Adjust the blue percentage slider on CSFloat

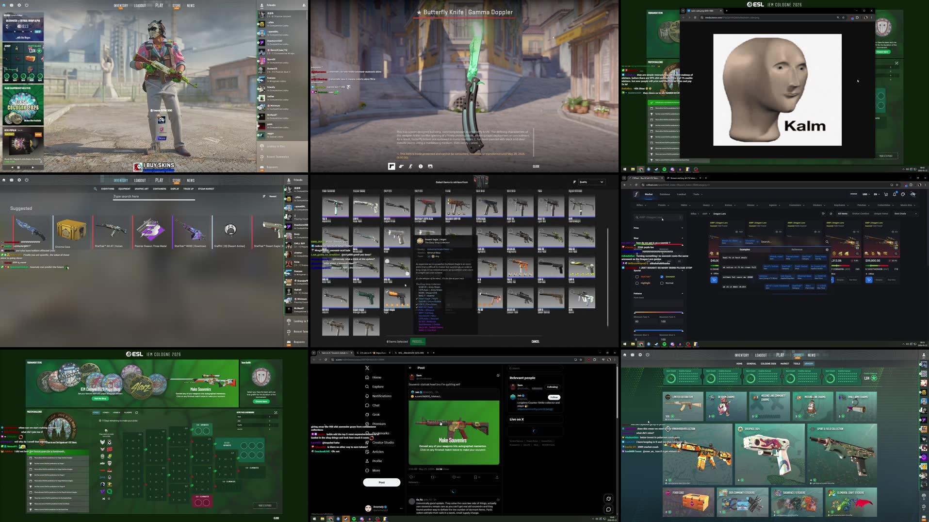pos(658,331)
